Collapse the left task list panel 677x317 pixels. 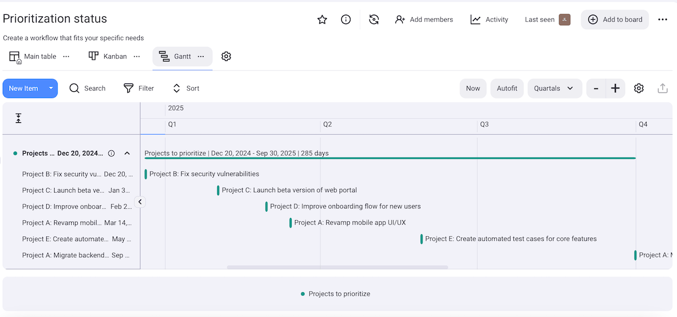click(x=140, y=202)
